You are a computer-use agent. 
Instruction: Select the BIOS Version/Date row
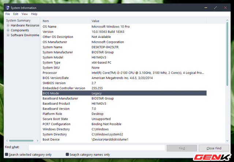coord(124,78)
